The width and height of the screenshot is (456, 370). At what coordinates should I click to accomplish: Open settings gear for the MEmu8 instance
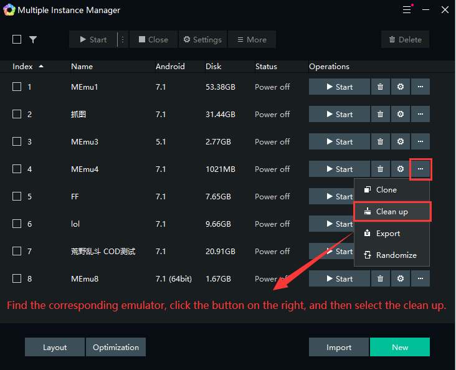401,279
